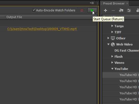Screen dimensions: 139x104
Task: Expand the Flash preset group
Action: point(112,56)
